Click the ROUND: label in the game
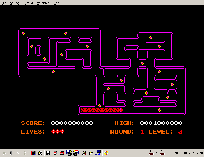This screenshot has height=157, width=204. tap(122, 132)
